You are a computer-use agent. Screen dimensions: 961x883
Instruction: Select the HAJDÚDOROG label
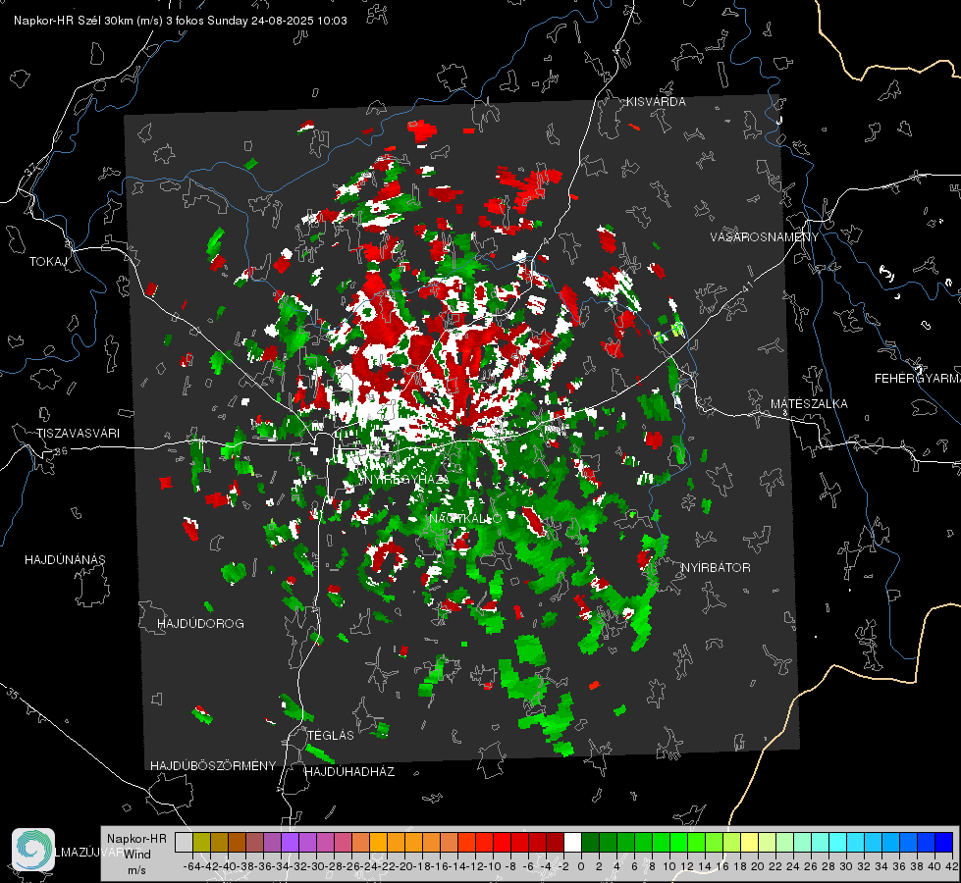[x=200, y=624]
